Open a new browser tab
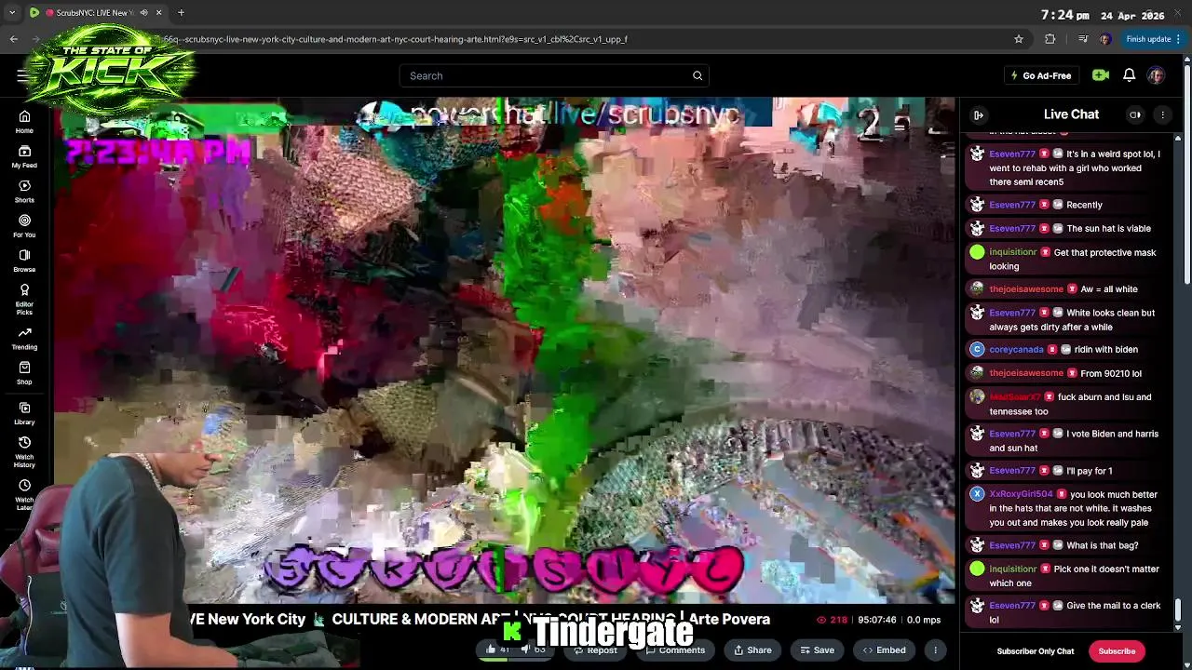The width and height of the screenshot is (1192, 670). 181,12
